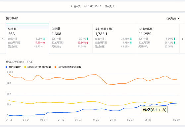
Task: Open the 自助取数 link
Action: (x=171, y=19)
